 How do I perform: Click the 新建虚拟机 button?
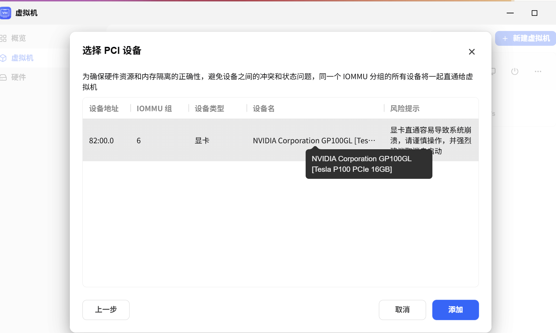pyautogui.click(x=525, y=38)
